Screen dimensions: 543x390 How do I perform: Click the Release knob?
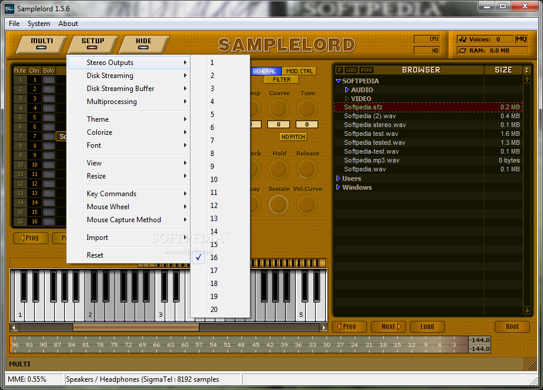click(x=307, y=169)
